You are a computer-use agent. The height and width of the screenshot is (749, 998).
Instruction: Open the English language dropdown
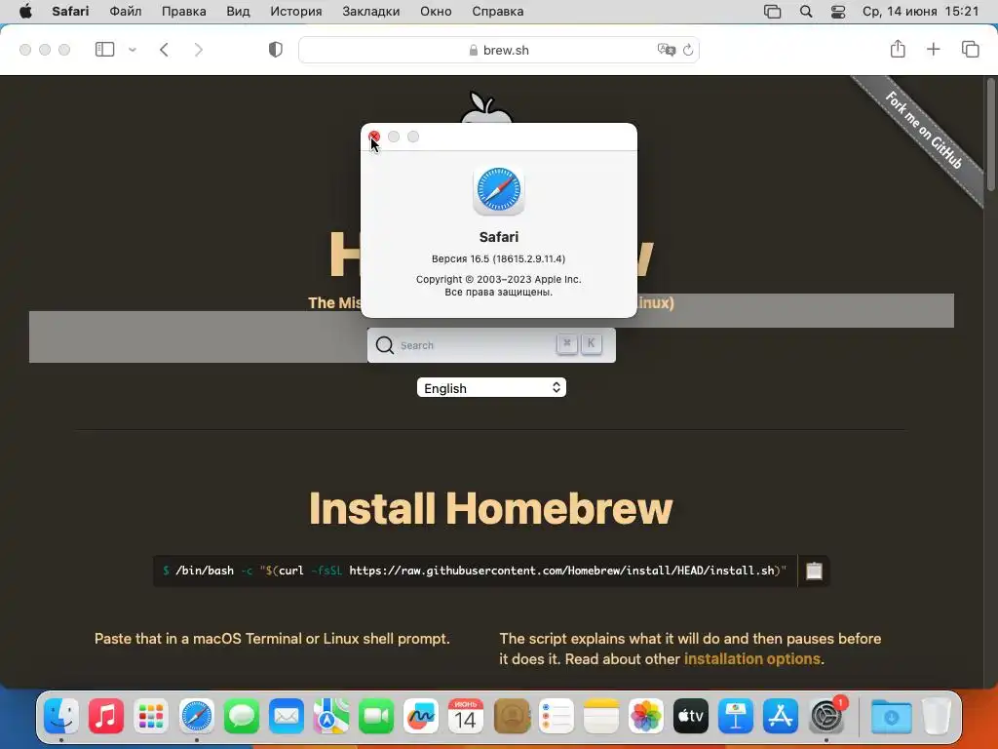[491, 388]
